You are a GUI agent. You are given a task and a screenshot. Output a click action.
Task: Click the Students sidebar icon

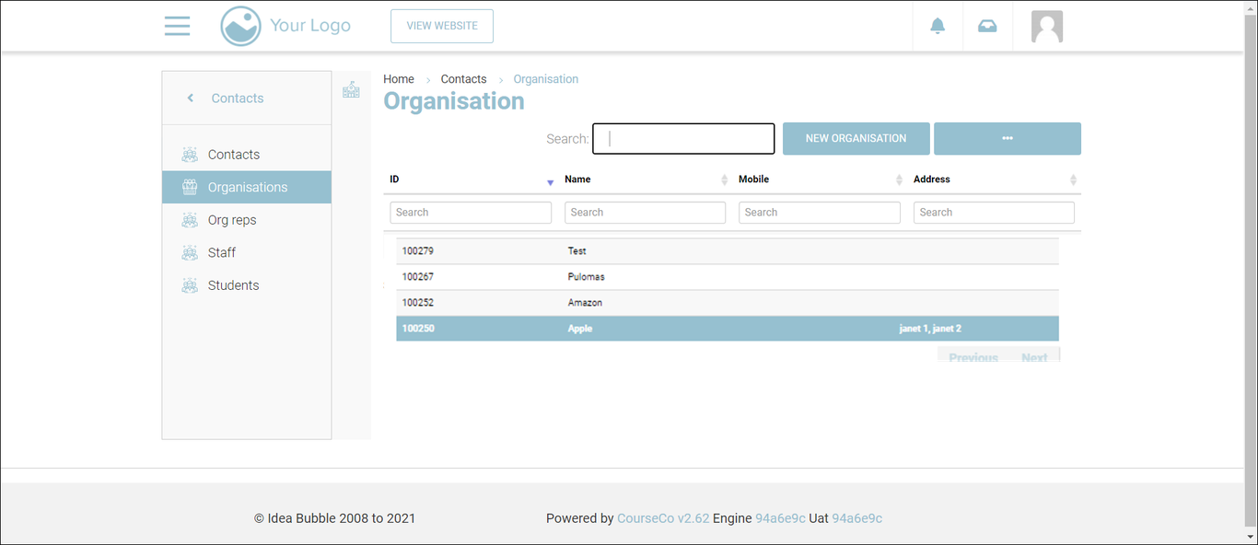click(190, 285)
